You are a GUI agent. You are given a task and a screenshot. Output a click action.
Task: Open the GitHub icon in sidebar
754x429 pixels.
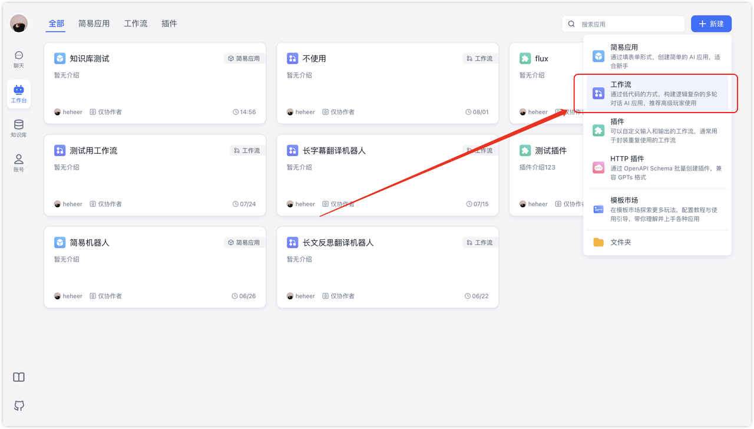19,406
